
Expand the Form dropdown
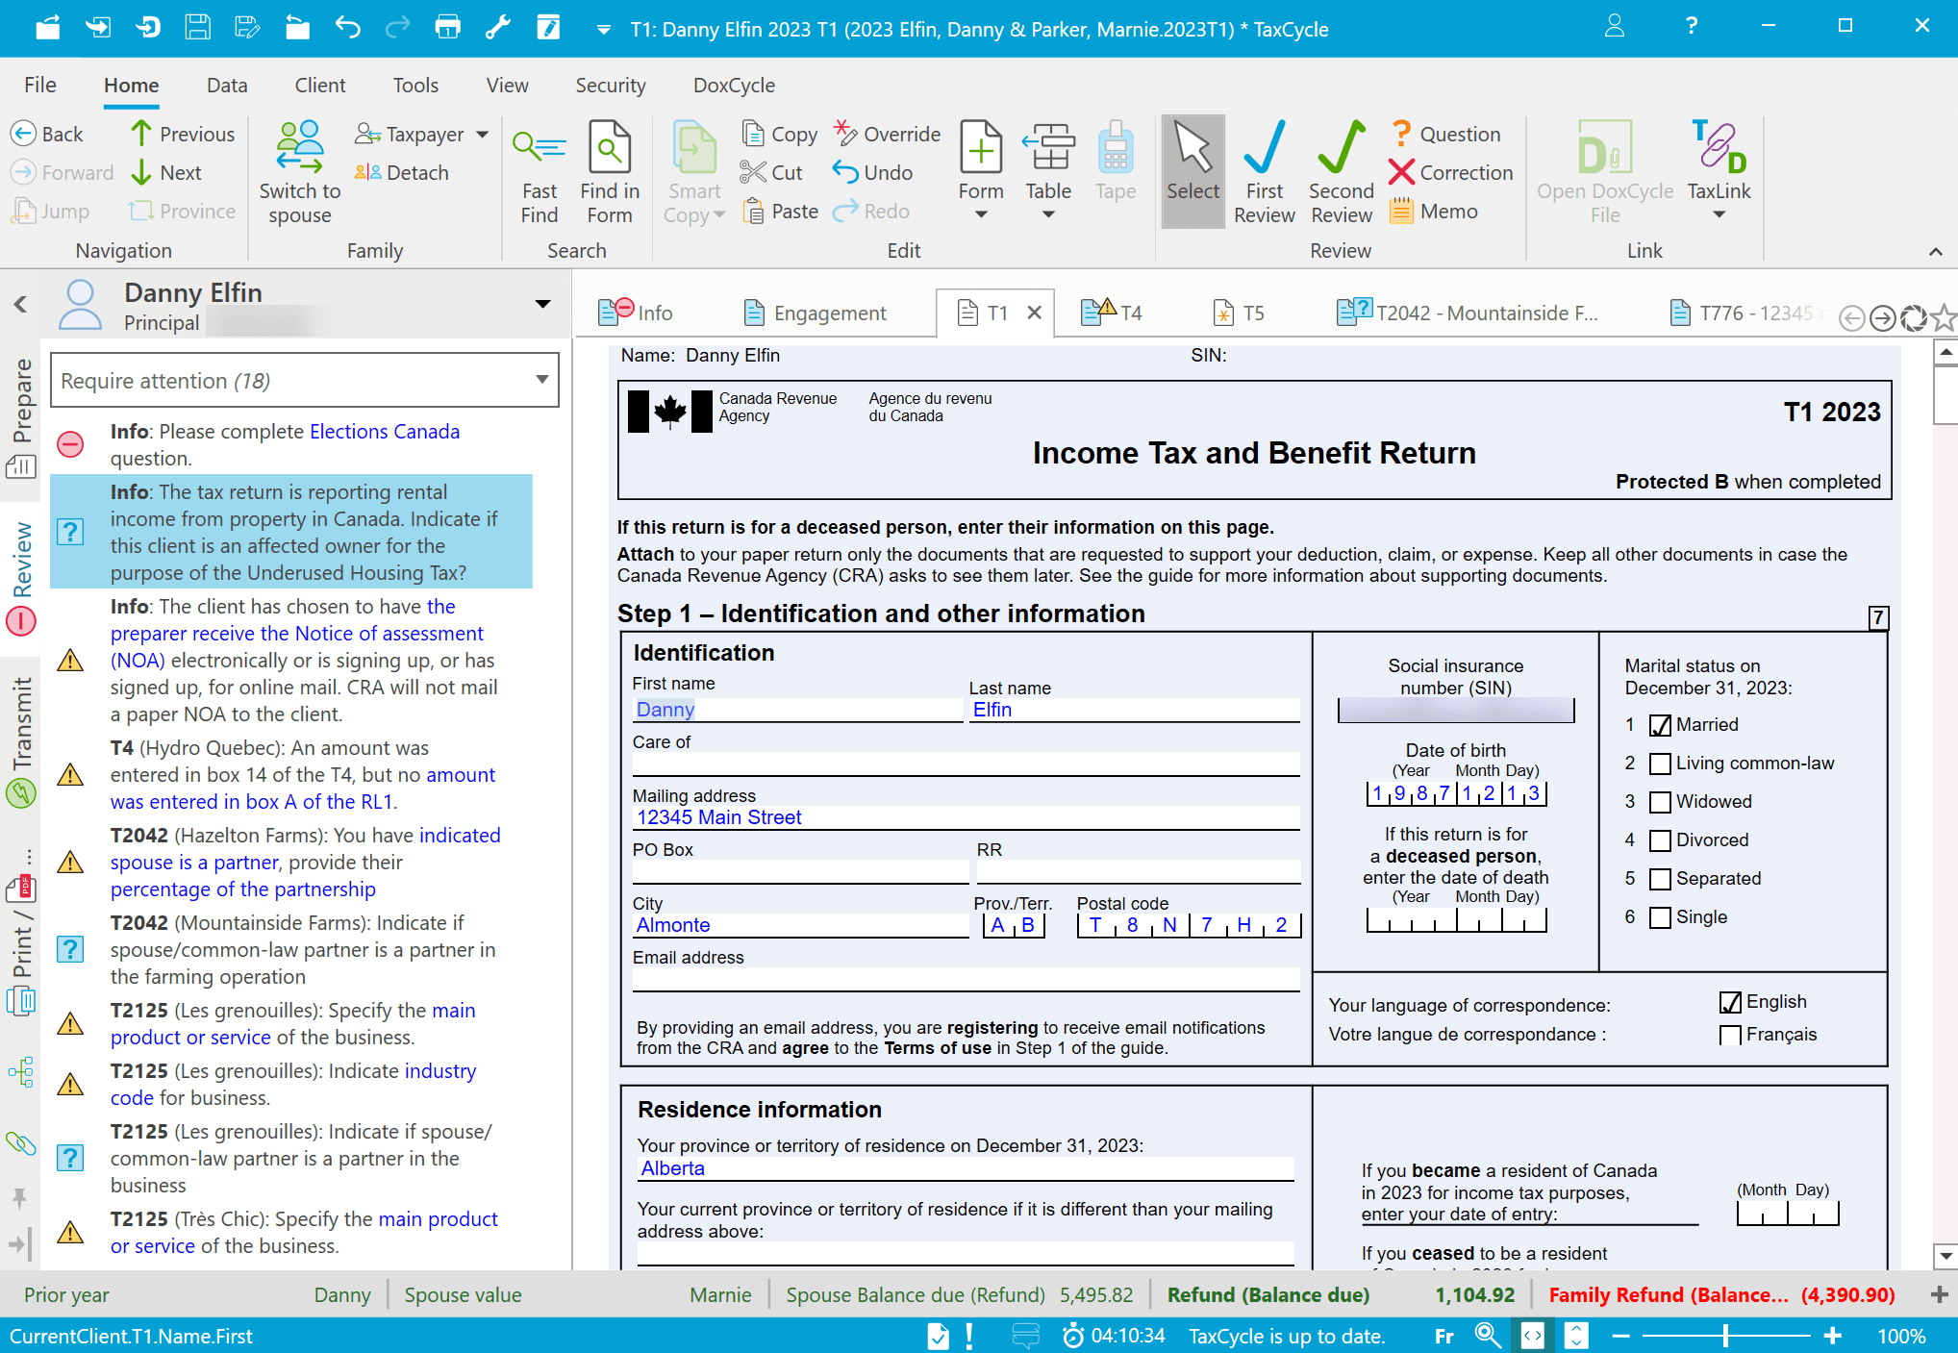[x=981, y=214]
